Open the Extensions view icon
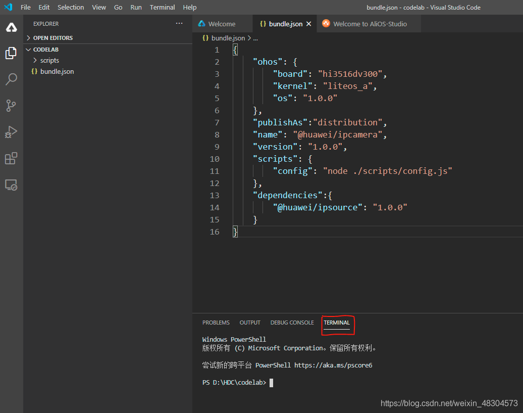Viewport: 523px width, 413px height. point(11,158)
